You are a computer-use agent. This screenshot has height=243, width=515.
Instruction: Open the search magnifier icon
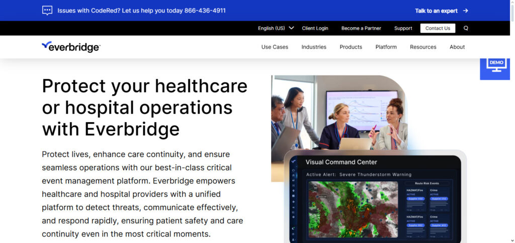point(466,28)
